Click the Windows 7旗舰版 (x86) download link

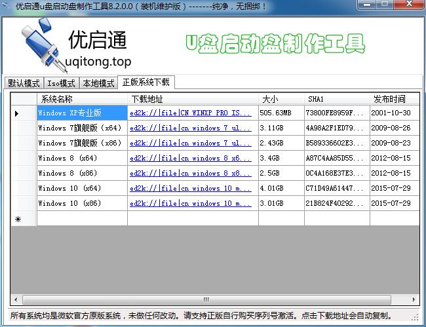click(190, 143)
